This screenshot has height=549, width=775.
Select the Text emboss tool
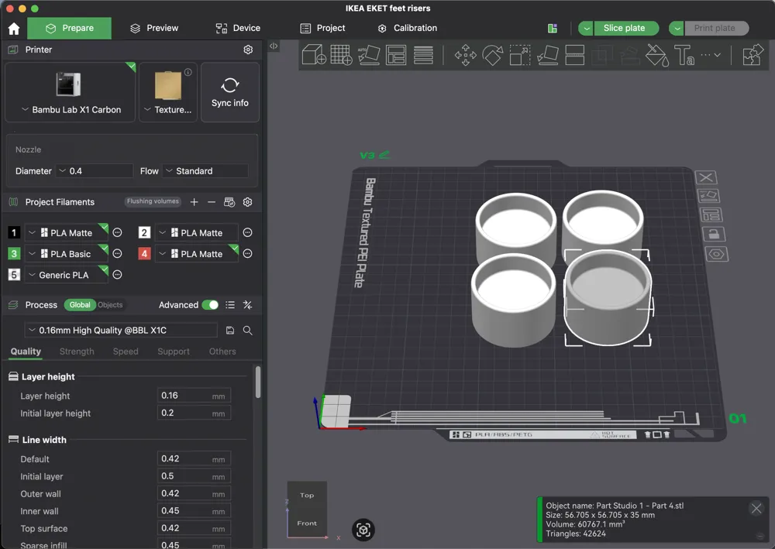pos(684,55)
